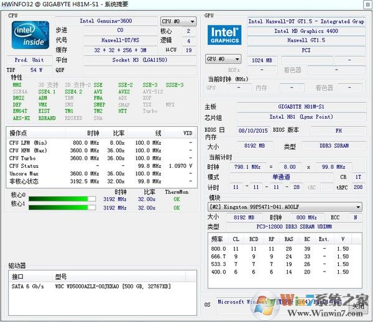Select the 400.0 timing row
The image size is (373, 322).
pyautogui.click(x=285, y=272)
